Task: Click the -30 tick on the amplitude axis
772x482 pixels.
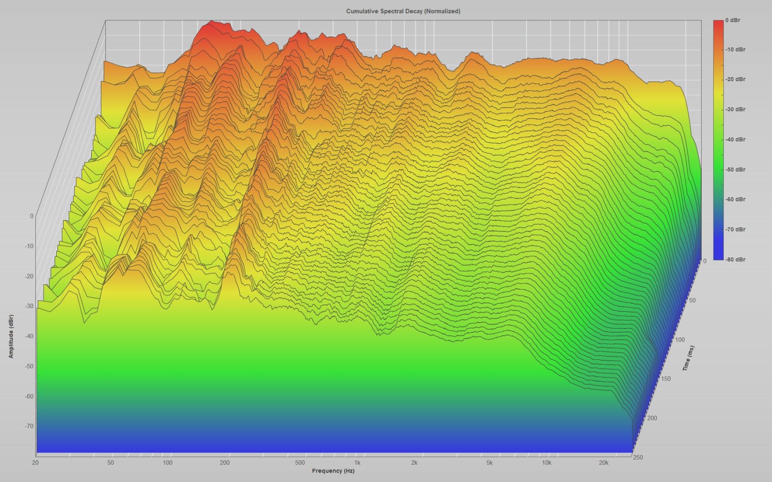Action: click(x=29, y=306)
